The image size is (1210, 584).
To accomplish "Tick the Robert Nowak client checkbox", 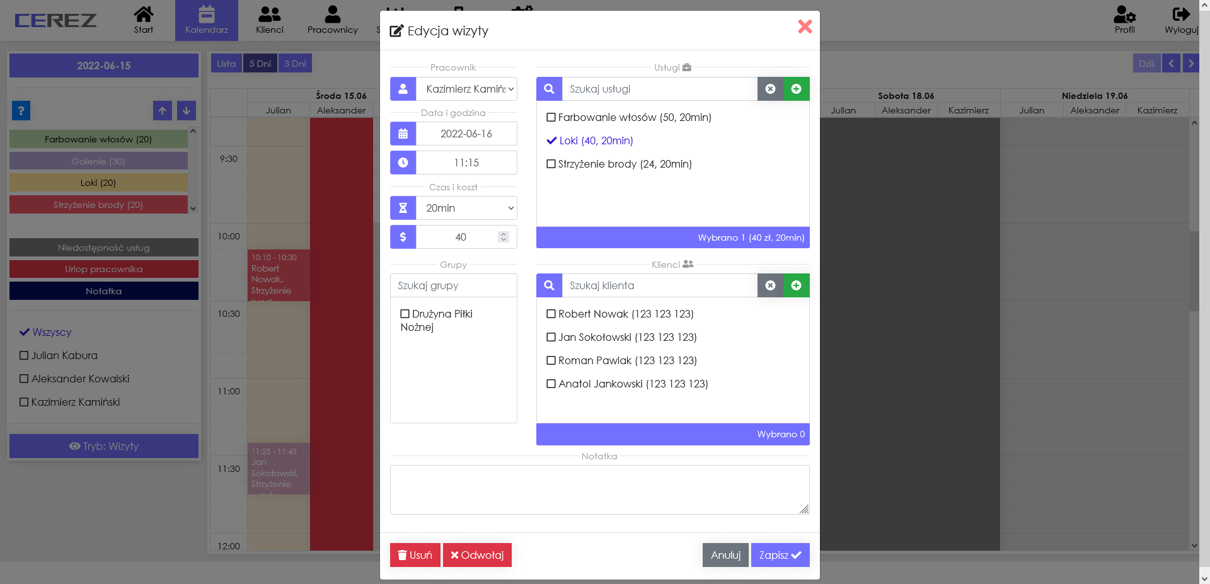I will (551, 314).
